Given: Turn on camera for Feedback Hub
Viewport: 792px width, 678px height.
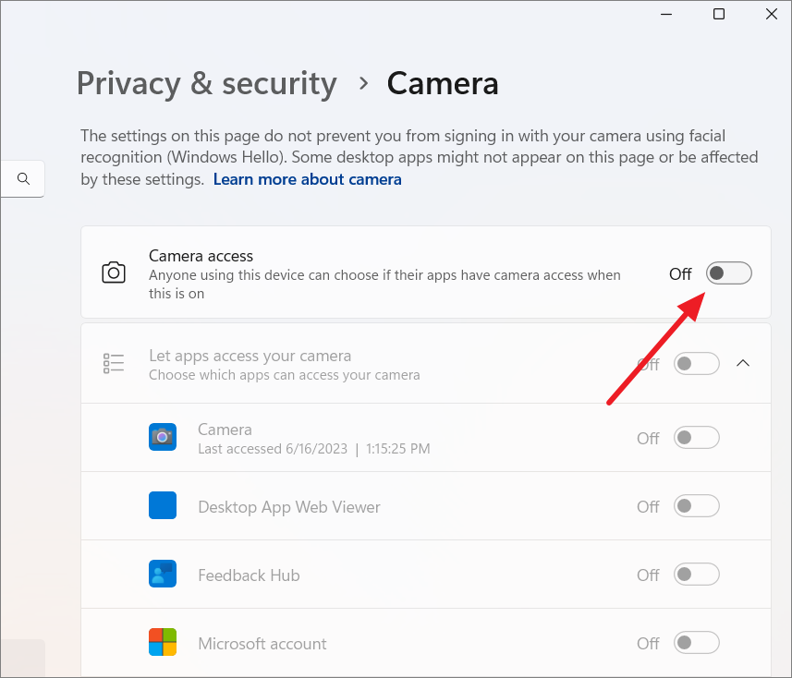Looking at the screenshot, I should (696, 574).
